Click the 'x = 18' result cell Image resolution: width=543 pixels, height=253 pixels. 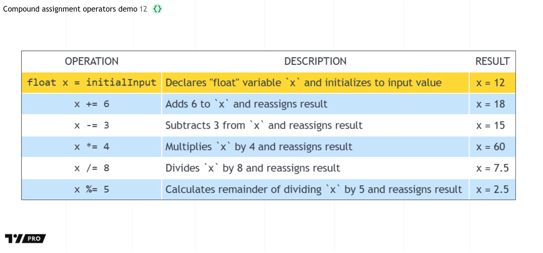490,104
